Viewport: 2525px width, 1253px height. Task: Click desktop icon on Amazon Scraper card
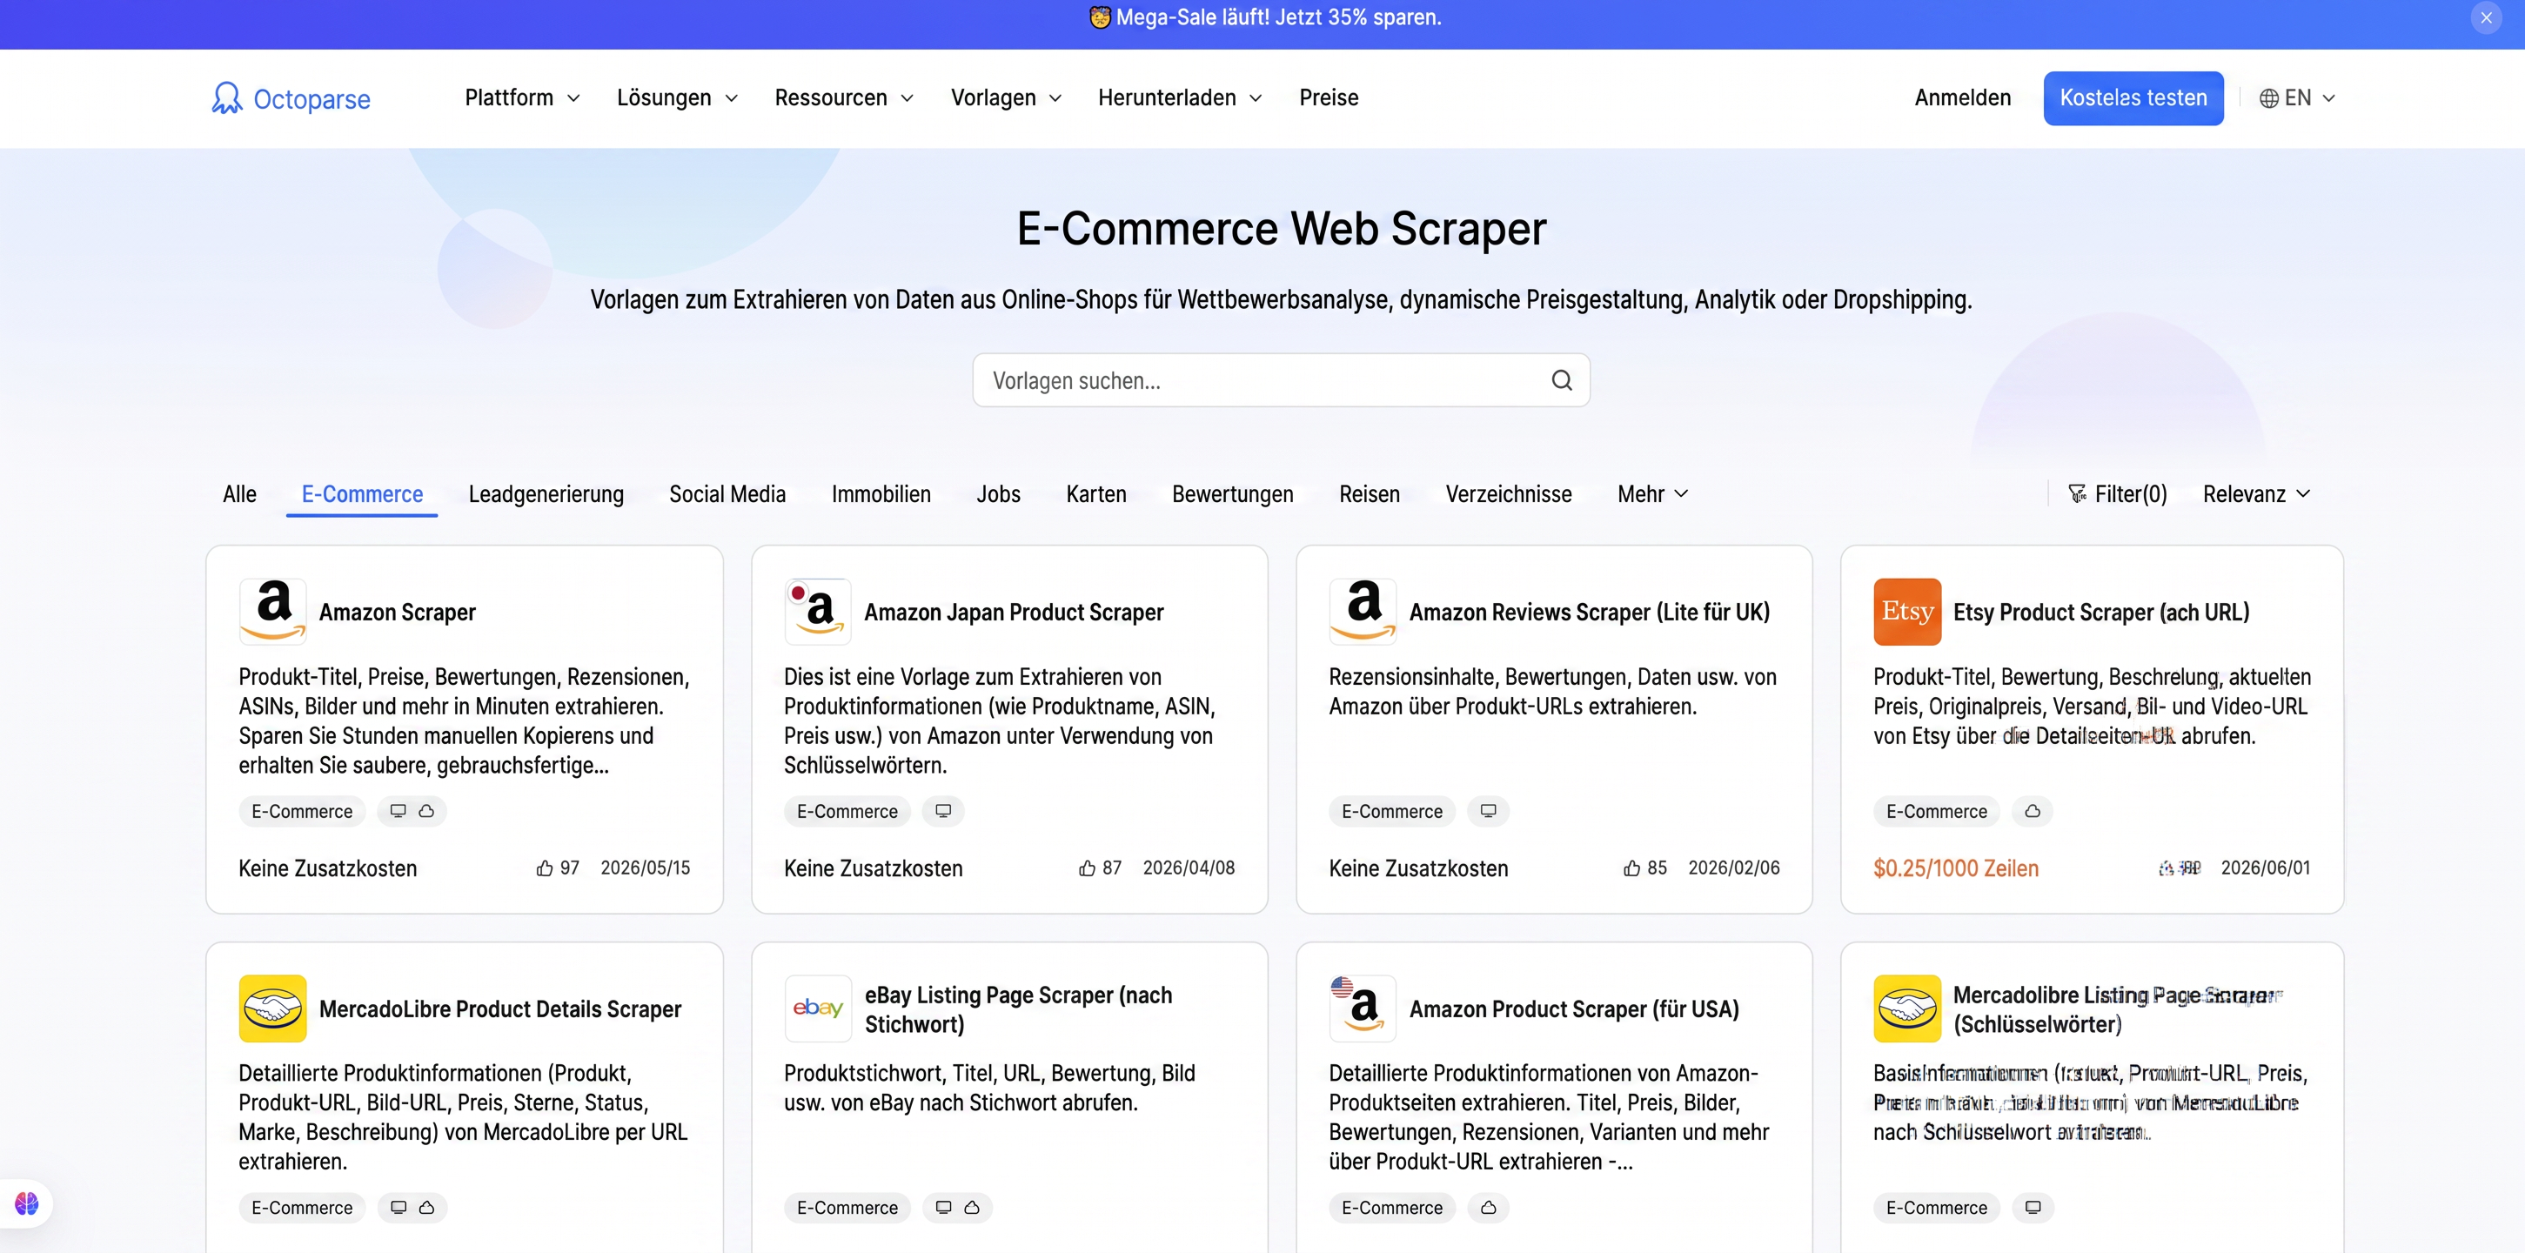pos(398,811)
